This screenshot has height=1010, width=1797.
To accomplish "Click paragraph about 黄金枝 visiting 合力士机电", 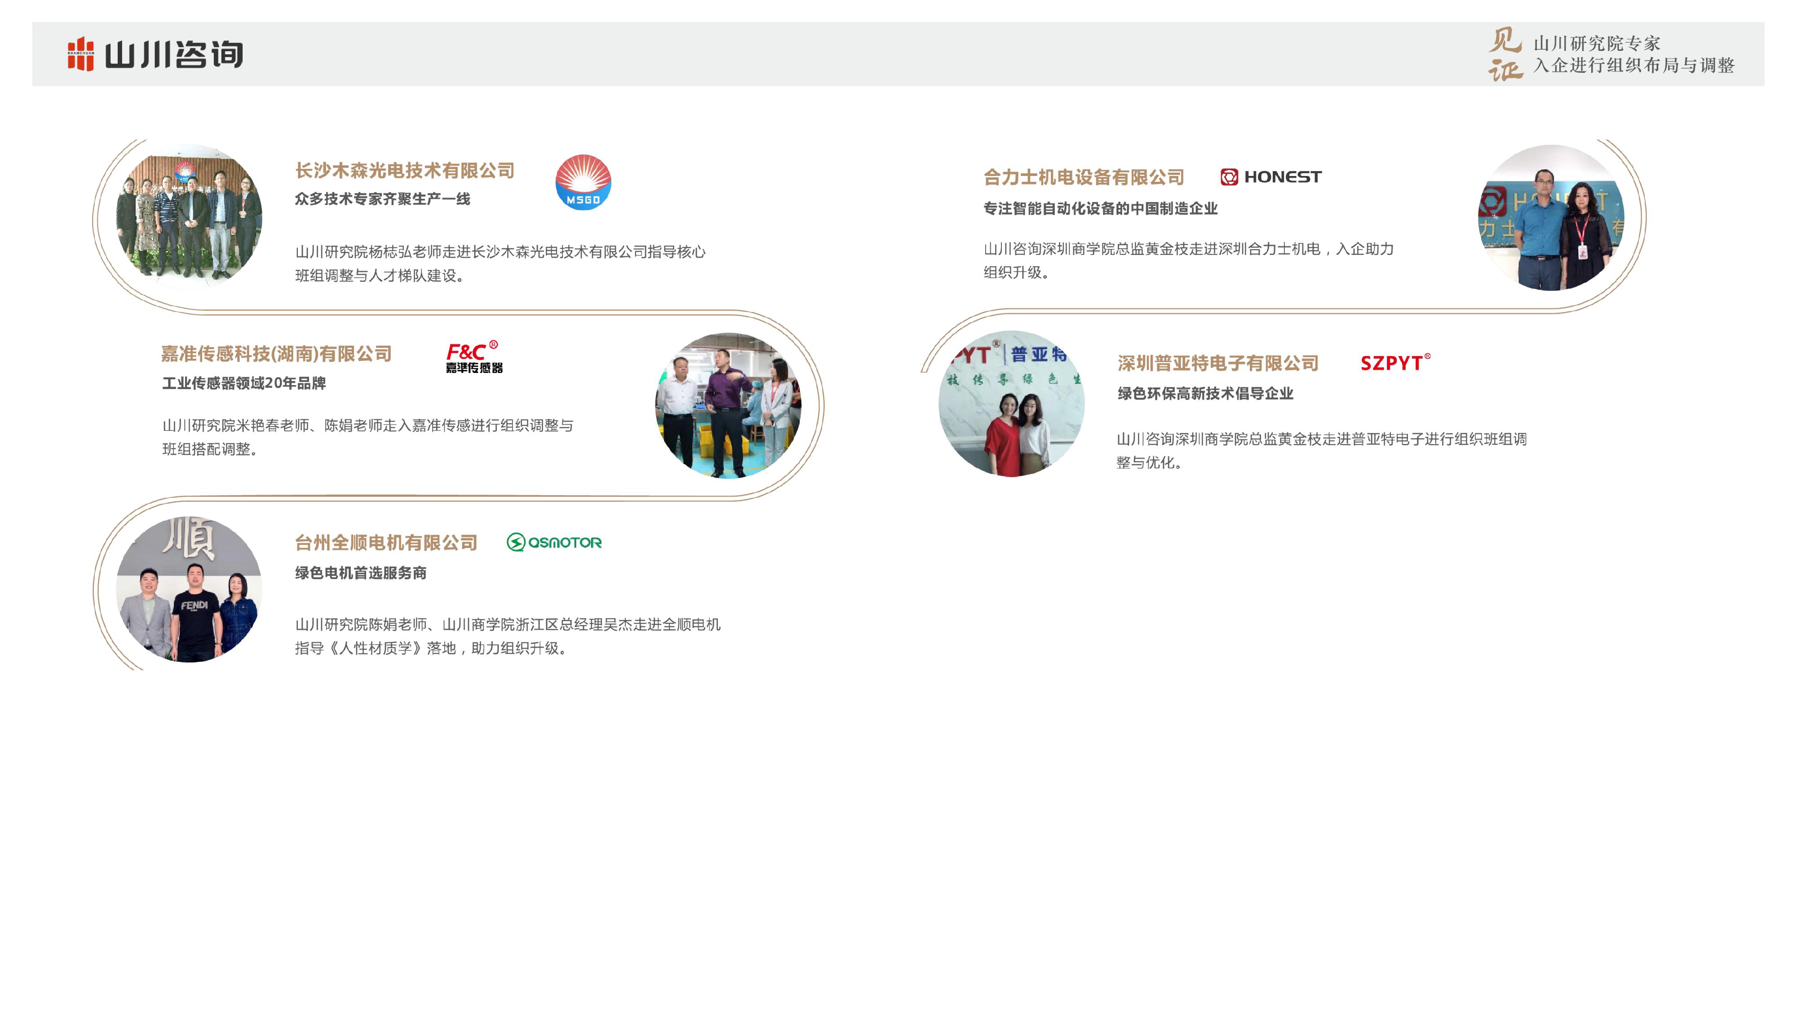I will pyautogui.click(x=1189, y=261).
